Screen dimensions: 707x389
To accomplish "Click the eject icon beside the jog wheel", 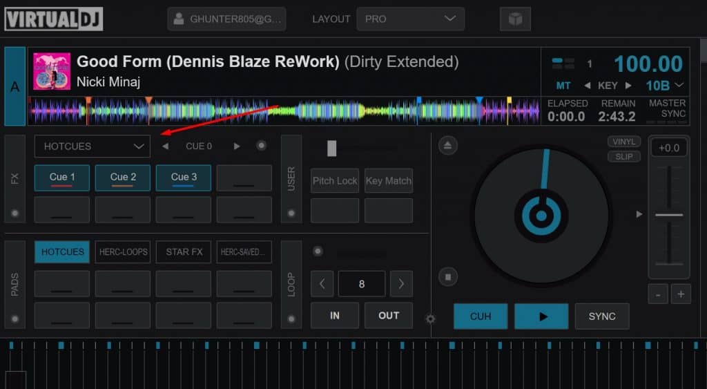I will pos(447,145).
